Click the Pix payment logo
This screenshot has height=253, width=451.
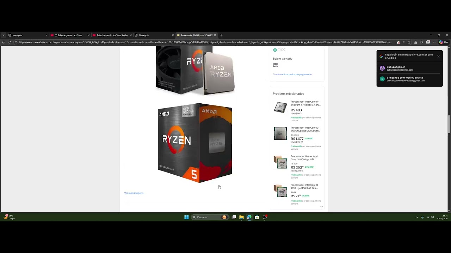pos(279,50)
